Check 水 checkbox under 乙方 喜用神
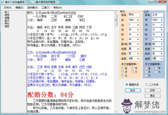 point(146,72)
